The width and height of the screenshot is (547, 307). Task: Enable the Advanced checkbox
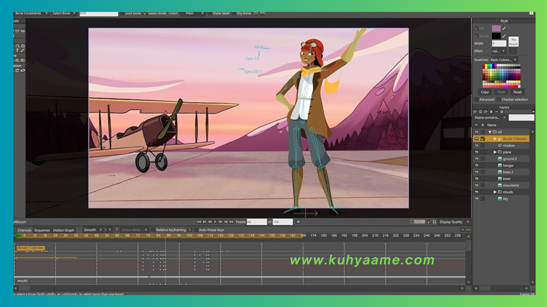pos(476,99)
